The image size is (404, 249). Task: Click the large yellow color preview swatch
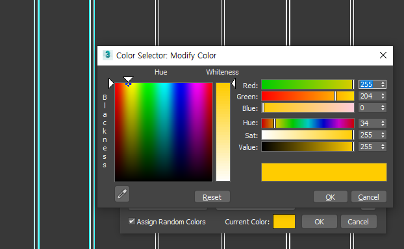point(324,172)
